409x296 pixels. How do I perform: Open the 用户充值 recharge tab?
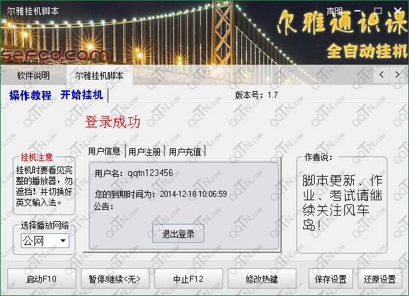[185, 152]
